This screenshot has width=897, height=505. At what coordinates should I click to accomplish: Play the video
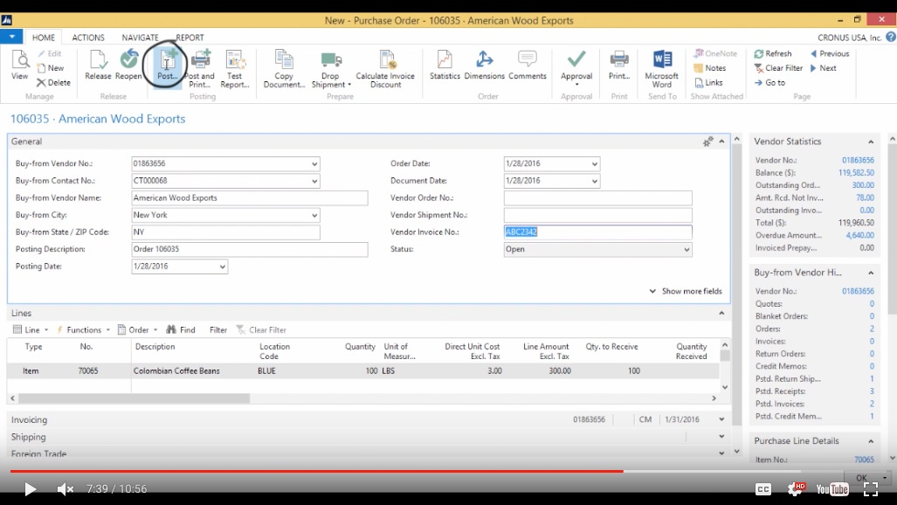[30, 489]
